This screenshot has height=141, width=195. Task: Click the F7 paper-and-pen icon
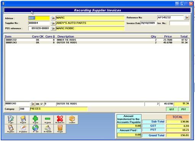pyautogui.click(x=23, y=129)
